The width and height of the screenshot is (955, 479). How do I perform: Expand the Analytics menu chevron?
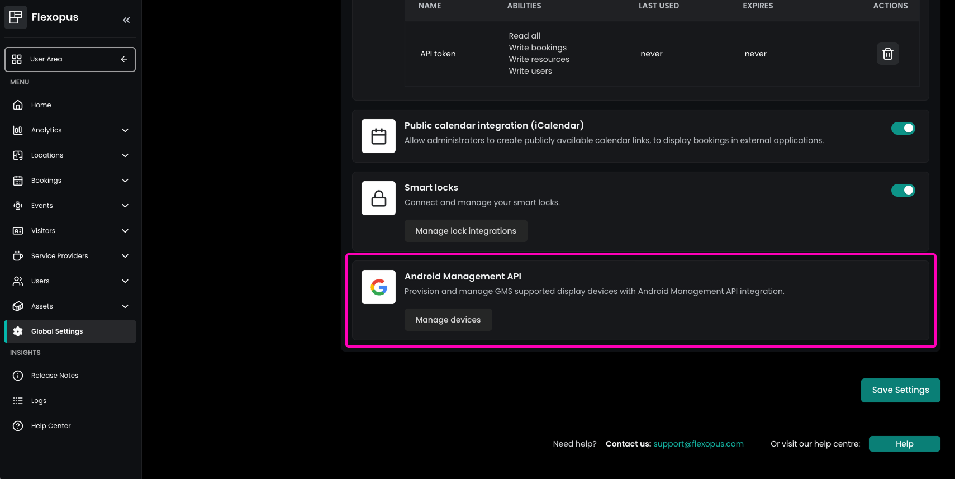pyautogui.click(x=125, y=130)
